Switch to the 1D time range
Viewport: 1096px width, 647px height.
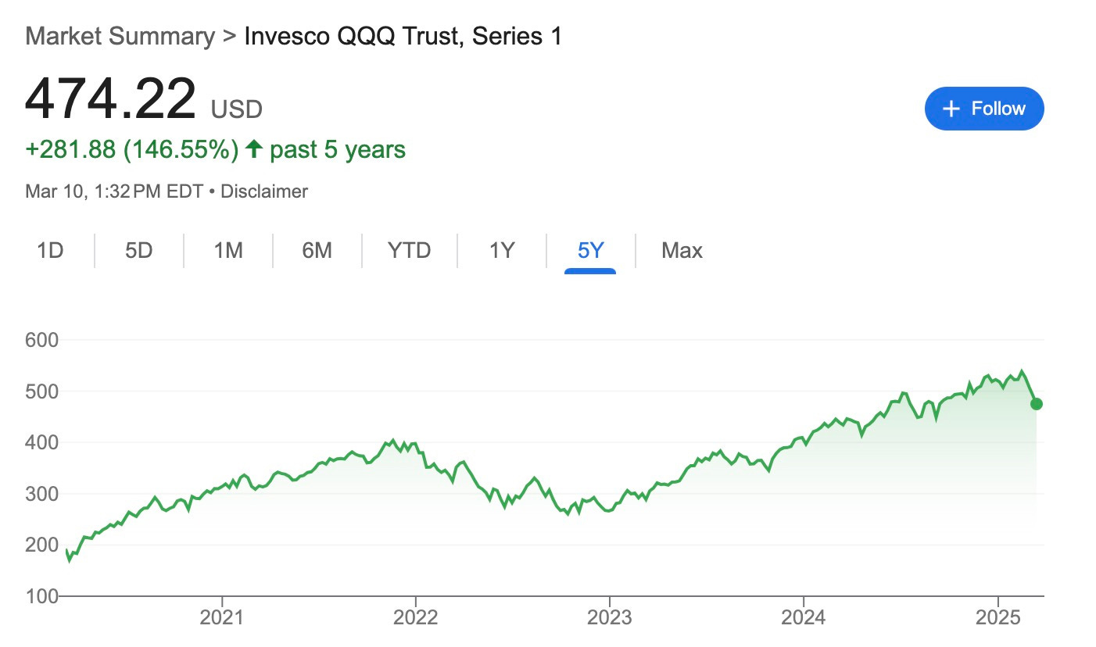pyautogui.click(x=50, y=251)
